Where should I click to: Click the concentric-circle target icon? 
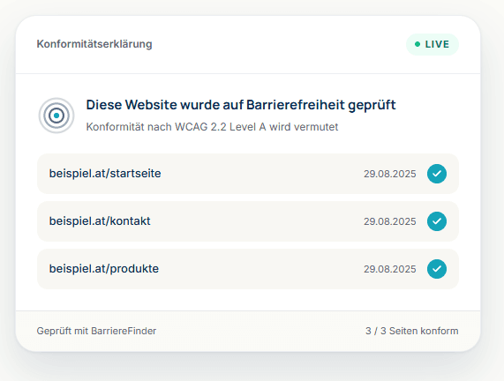[x=56, y=116]
